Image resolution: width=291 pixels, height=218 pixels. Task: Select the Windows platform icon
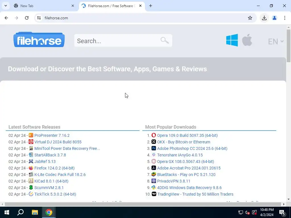[232, 40]
